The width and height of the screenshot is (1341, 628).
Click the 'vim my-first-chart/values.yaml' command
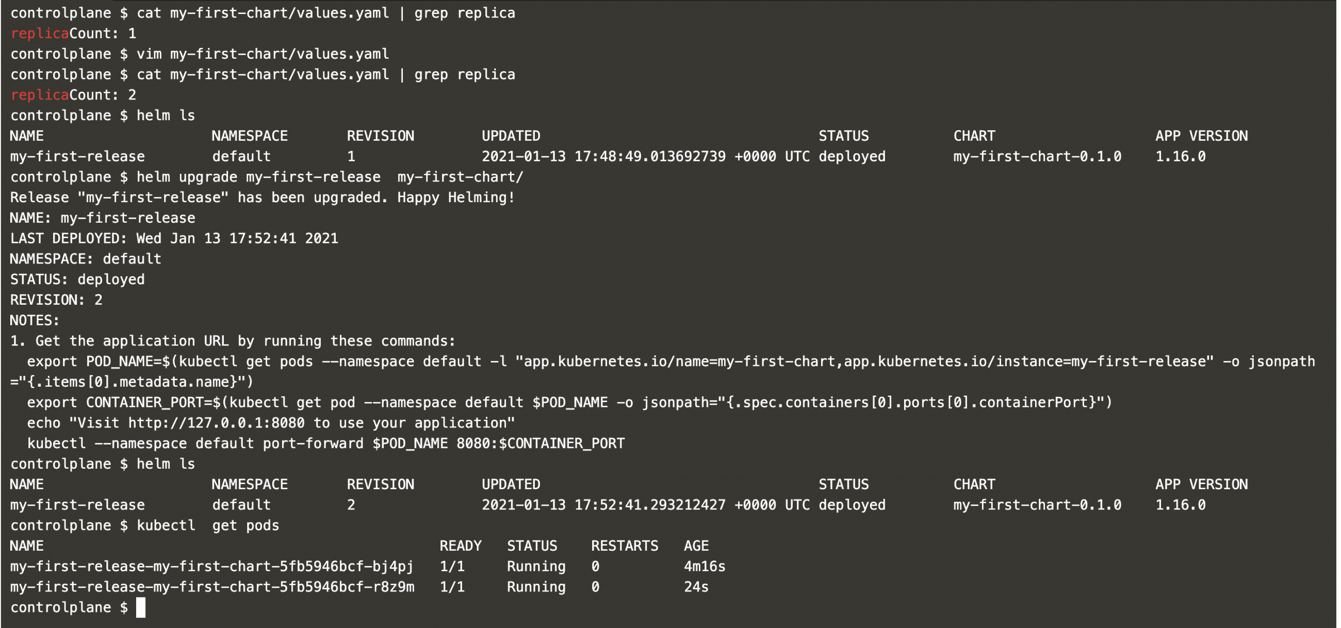[x=263, y=54]
